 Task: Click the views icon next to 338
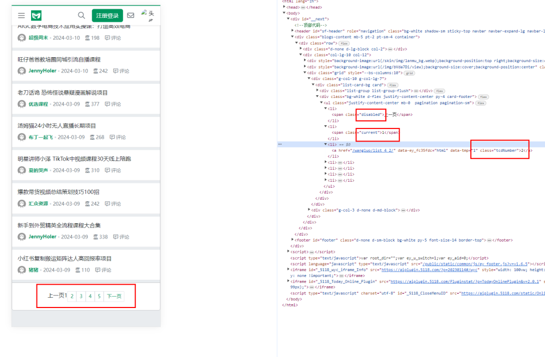pos(96,237)
